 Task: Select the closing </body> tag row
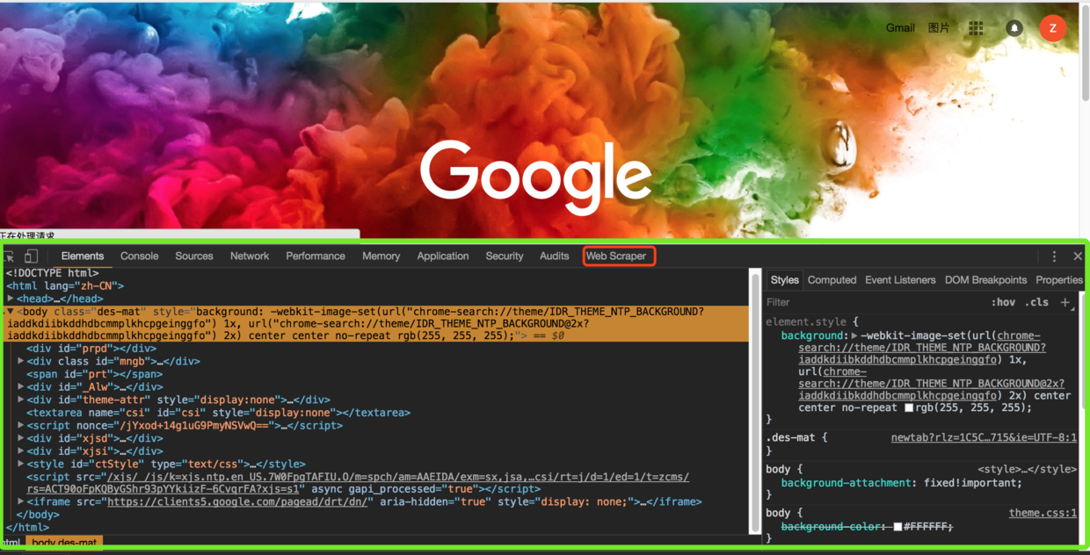pyautogui.click(x=38, y=515)
